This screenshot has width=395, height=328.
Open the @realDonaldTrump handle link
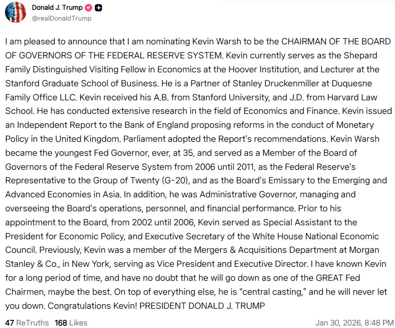point(61,18)
